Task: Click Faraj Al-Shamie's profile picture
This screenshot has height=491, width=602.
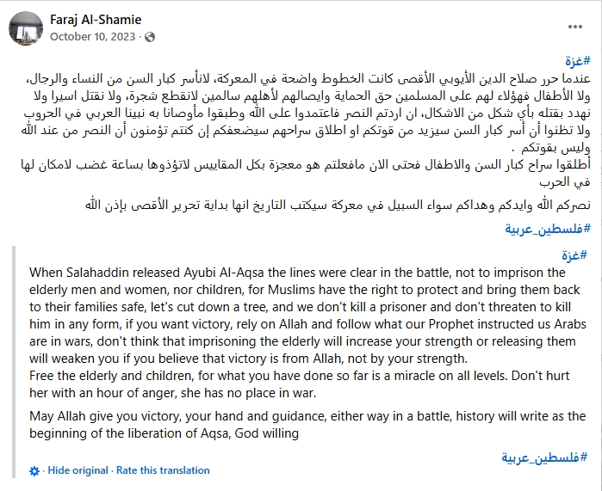Action: 26,28
